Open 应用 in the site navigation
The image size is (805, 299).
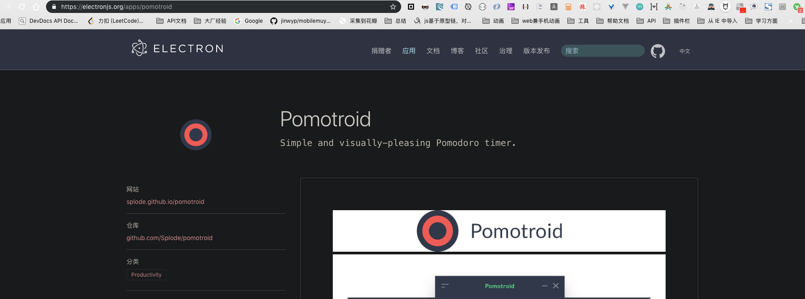click(409, 51)
